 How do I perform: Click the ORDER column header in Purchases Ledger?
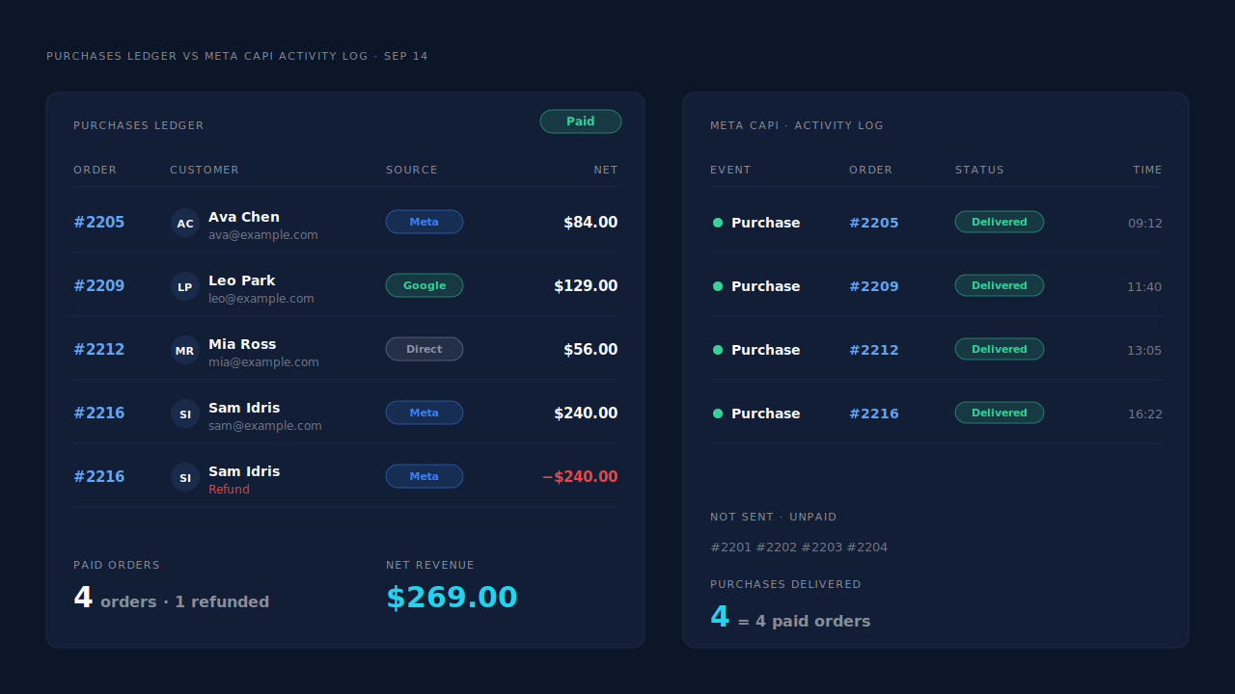point(95,170)
